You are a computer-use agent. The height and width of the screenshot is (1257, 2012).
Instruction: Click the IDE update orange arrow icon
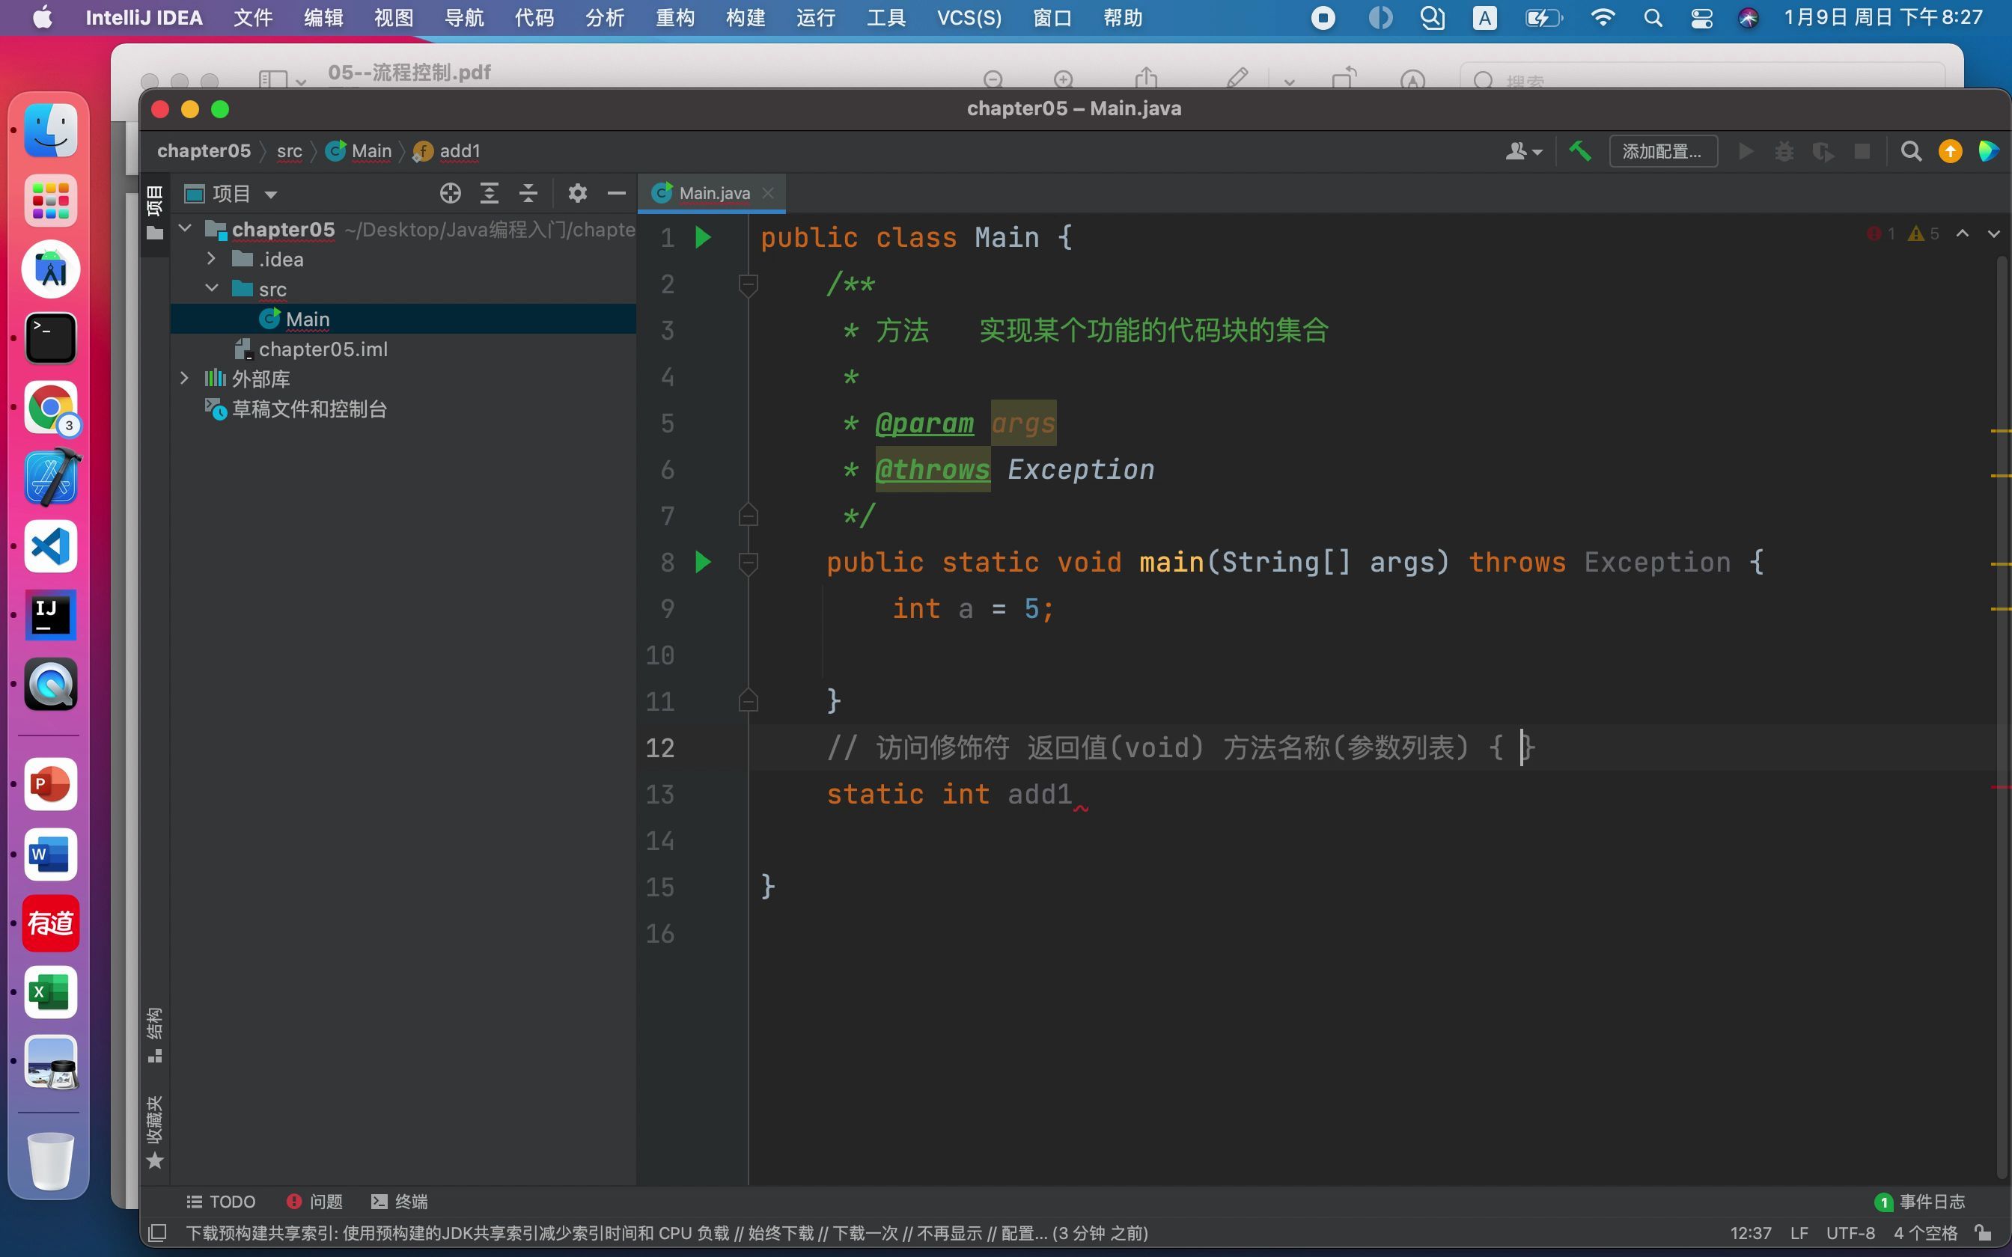[x=1950, y=151]
